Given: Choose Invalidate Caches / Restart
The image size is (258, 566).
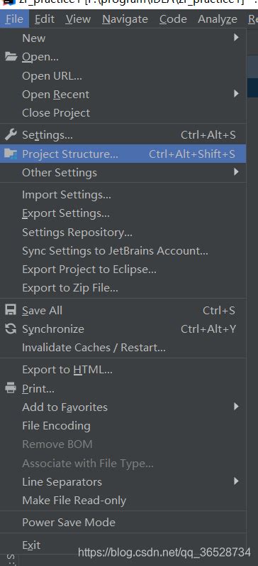Looking at the screenshot, I should pos(123,348).
